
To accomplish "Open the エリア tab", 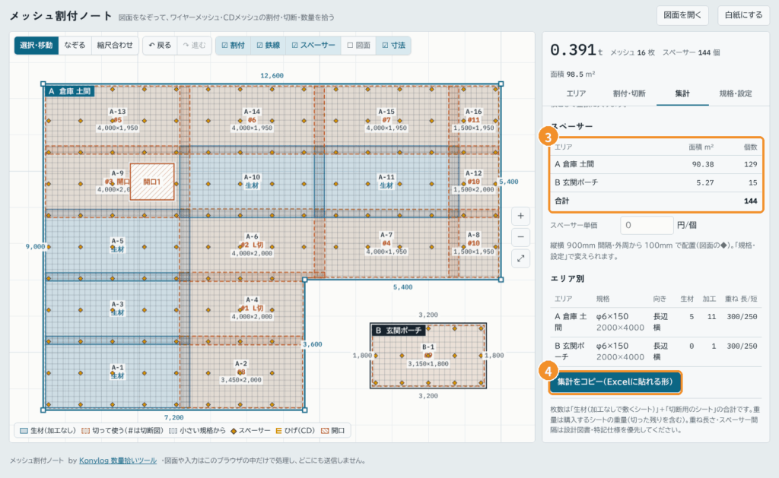I will click(x=577, y=93).
